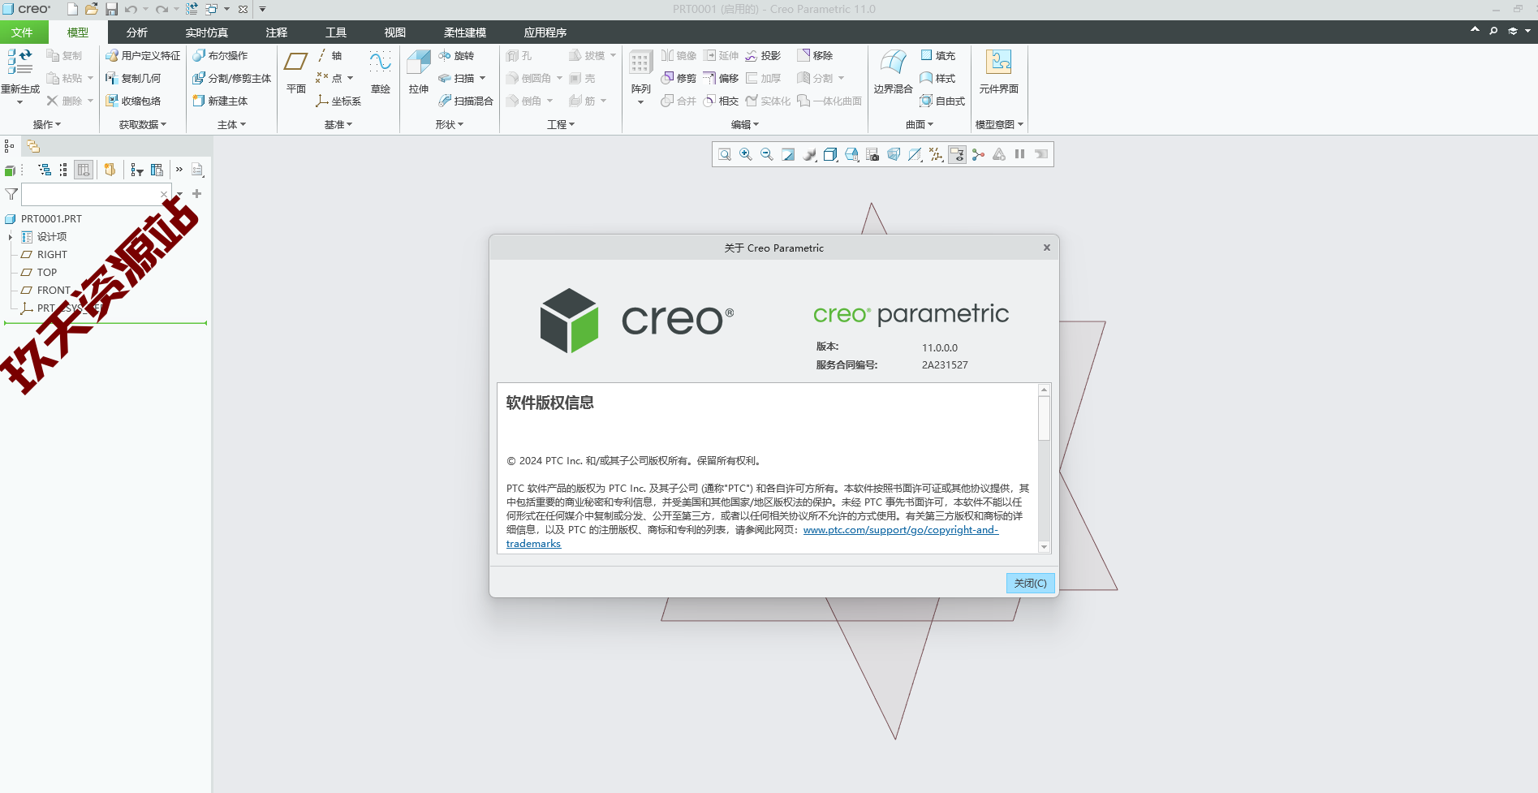Open the 边界混合 (Boundary Blend) tool
This screenshot has width=1538, height=793.
pyautogui.click(x=893, y=73)
